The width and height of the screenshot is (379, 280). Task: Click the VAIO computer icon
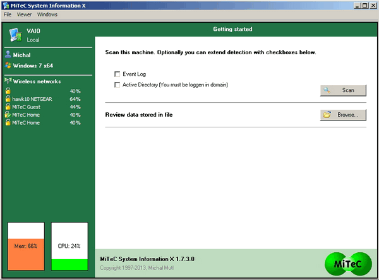(15, 35)
